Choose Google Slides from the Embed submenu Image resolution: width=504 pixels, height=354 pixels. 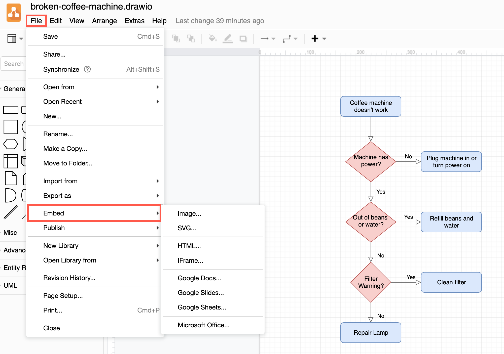pos(200,293)
